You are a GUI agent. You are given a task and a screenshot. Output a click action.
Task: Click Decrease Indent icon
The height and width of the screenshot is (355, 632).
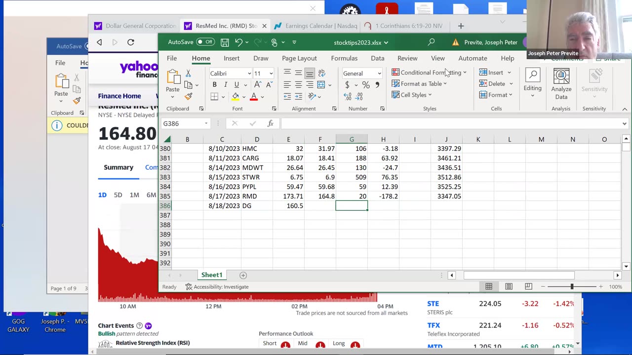click(287, 97)
